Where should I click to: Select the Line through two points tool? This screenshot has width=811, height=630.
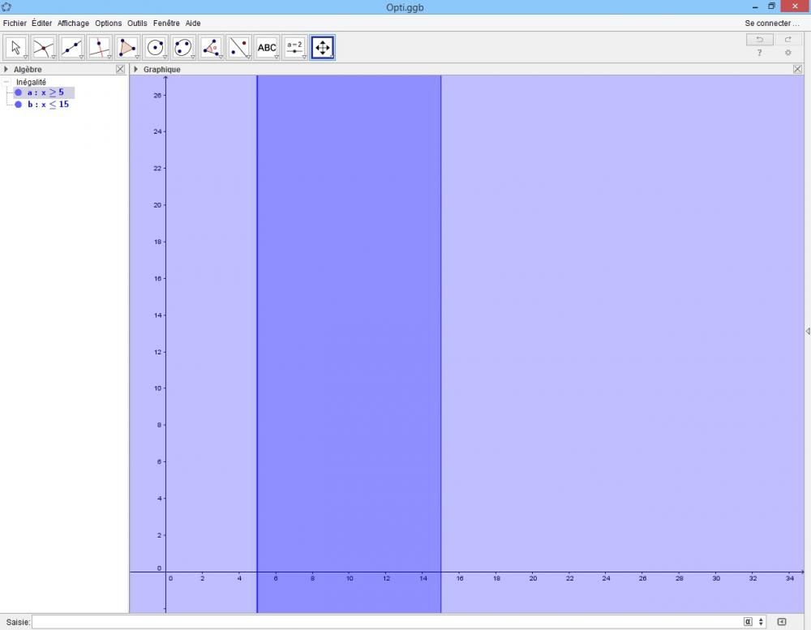click(71, 48)
